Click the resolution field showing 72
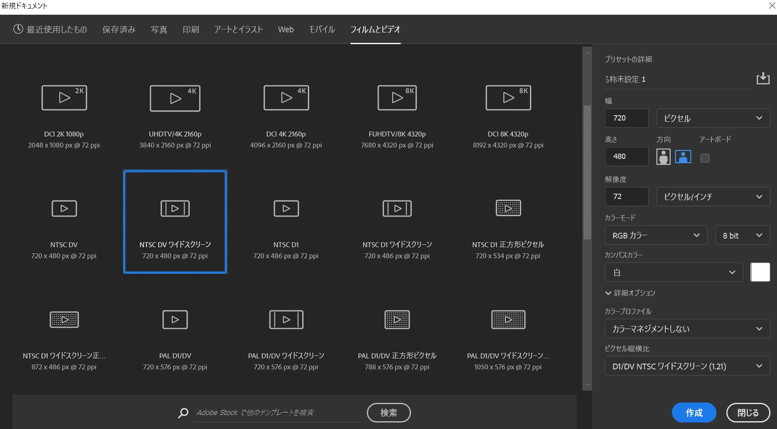Image resolution: width=777 pixels, height=429 pixels. [x=627, y=197]
